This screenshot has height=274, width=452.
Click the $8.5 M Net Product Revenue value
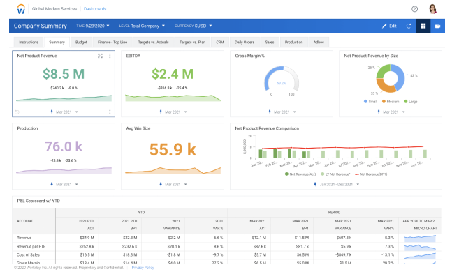(64, 74)
